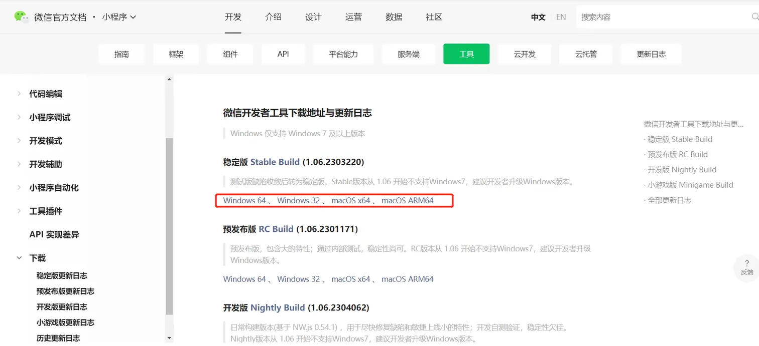The width and height of the screenshot is (759, 346).
Task: Switch to the 介绍 tab
Action: 274,17
